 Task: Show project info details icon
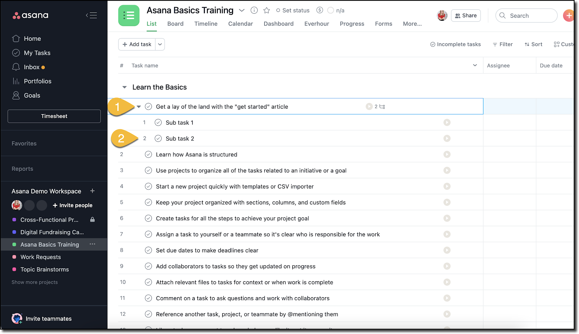(x=254, y=10)
